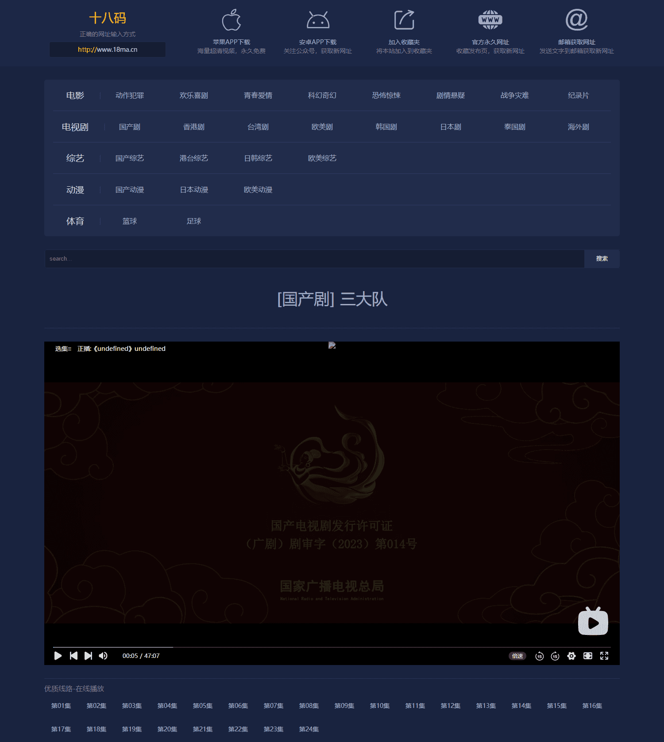Screen dimensions: 664x742
Task: Open 韩国剧 TV category
Action: [x=386, y=127]
